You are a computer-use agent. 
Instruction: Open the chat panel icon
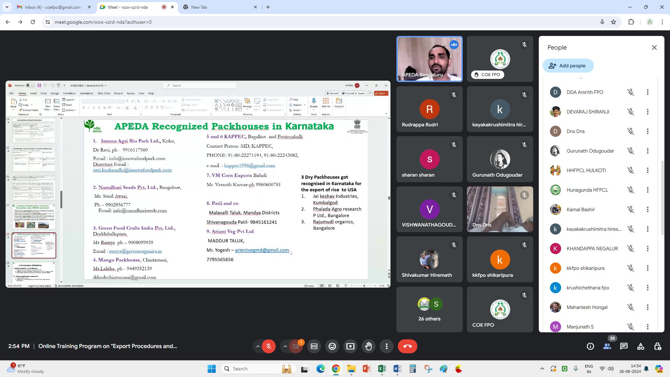624,346
